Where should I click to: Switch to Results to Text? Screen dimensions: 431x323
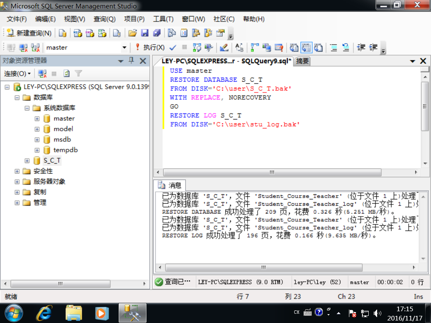click(294, 48)
